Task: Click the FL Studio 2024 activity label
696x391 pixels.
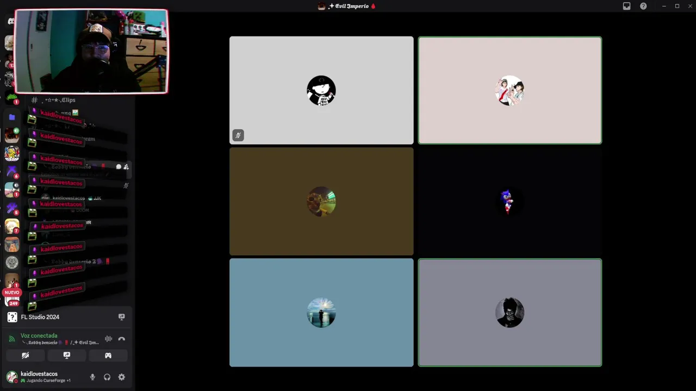Action: (40, 317)
